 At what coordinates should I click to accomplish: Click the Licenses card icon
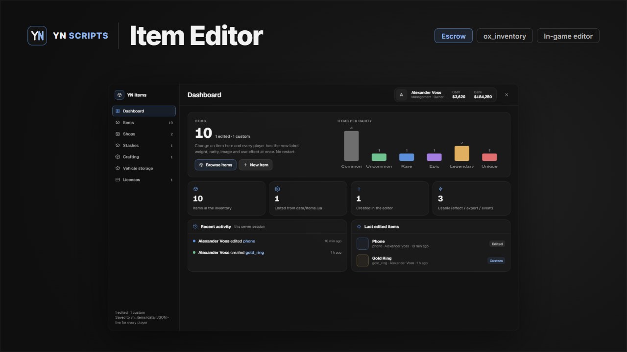[x=118, y=180]
